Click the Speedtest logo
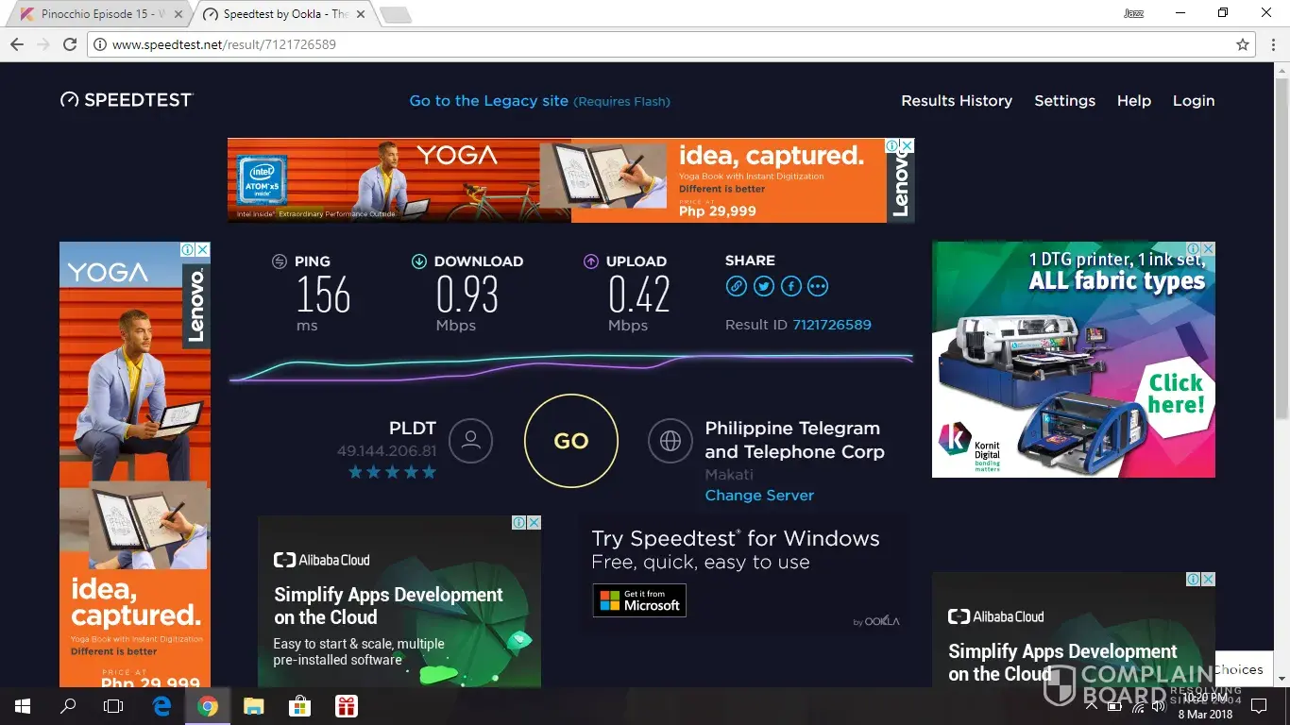The height and width of the screenshot is (725, 1290). coord(127,100)
